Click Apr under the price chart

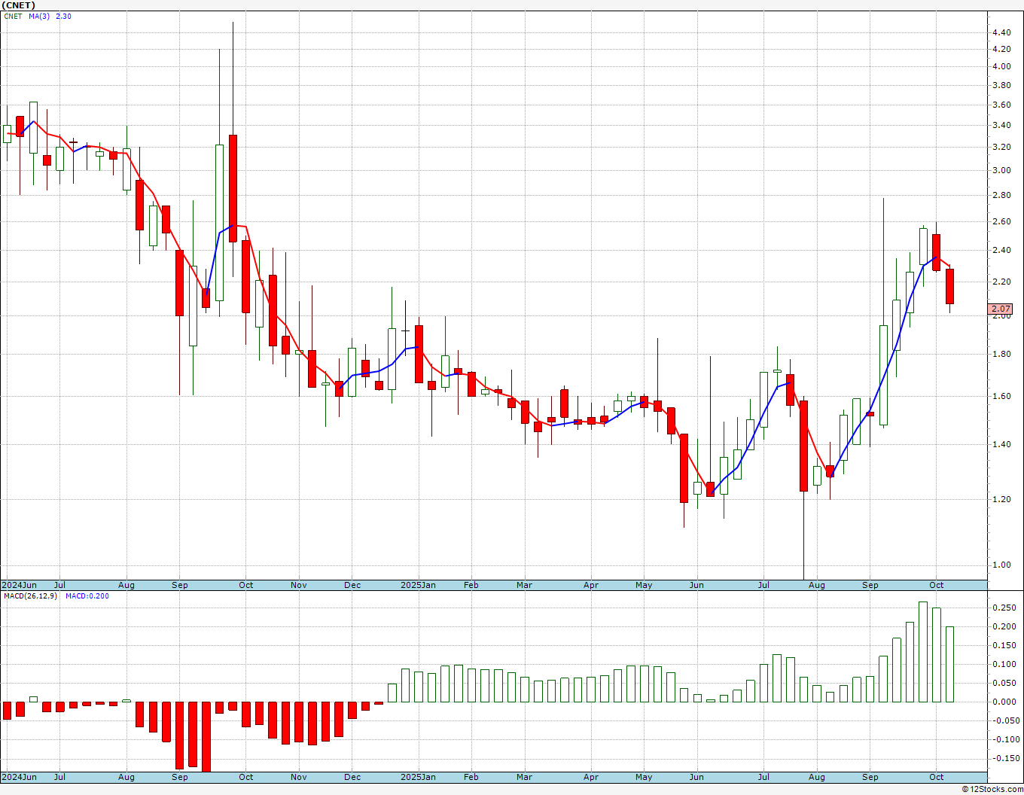point(591,585)
